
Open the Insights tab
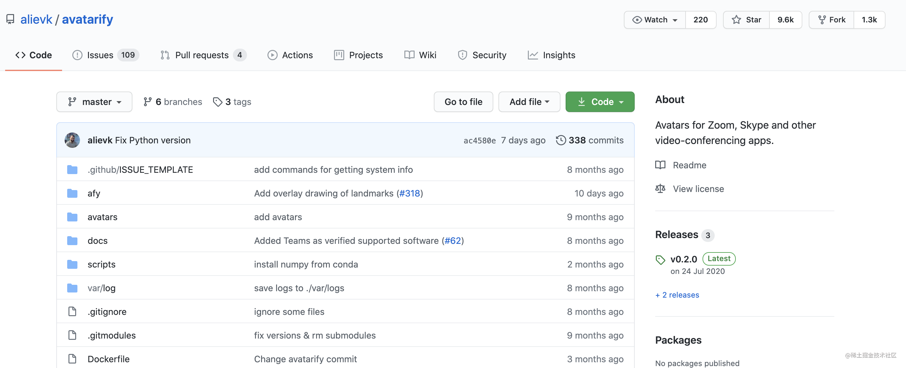click(x=551, y=55)
